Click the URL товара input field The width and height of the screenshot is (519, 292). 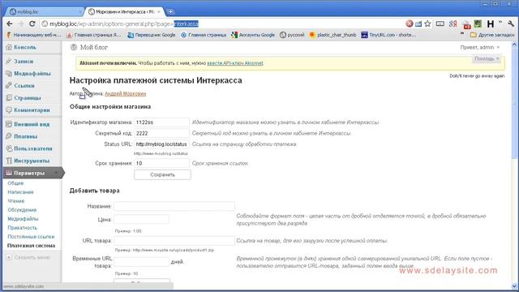click(x=174, y=241)
